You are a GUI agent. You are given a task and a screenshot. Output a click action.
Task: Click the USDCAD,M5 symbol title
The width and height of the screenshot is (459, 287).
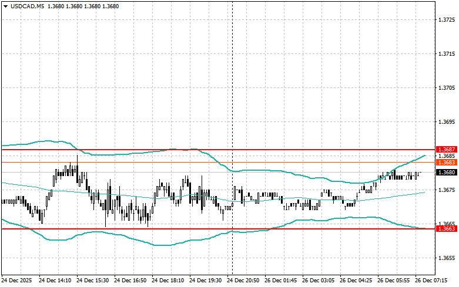tap(27, 6)
